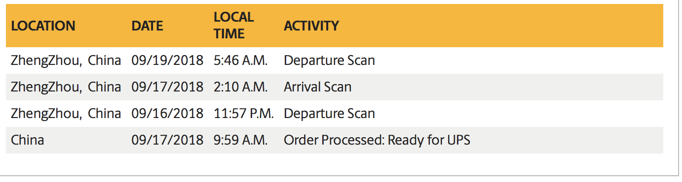Select the 2:10 A.M. time cell
Screen dimensions: 682x182
coord(240,87)
